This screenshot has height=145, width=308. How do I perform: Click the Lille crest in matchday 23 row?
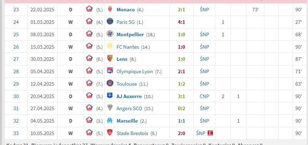[x=89, y=9]
